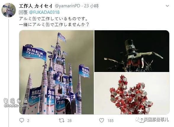Click the like count 185

point(110,121)
